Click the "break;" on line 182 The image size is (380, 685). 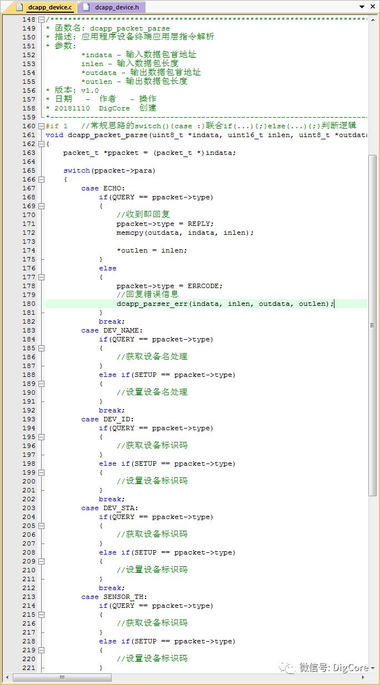[112, 321]
